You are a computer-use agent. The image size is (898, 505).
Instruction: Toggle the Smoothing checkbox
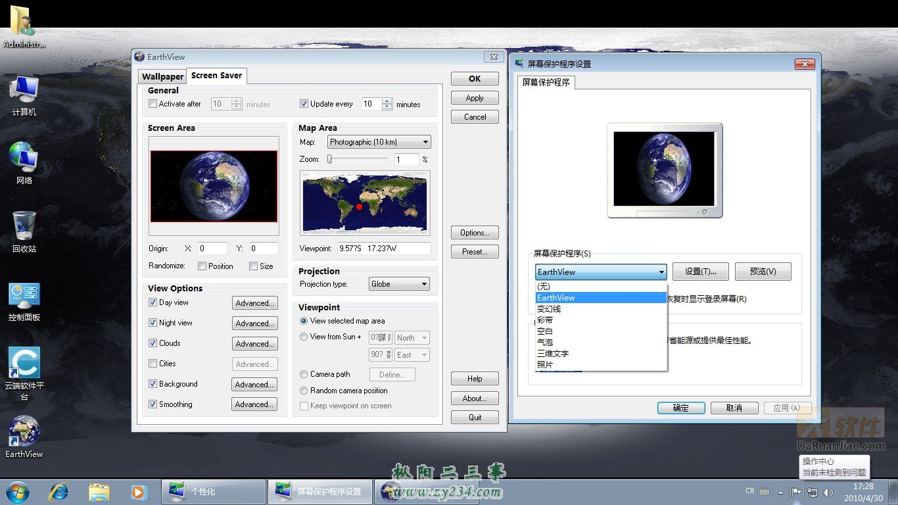(153, 404)
